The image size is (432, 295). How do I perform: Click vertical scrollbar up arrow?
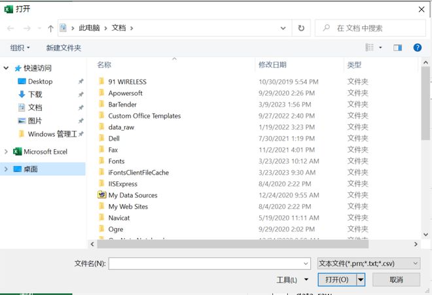click(425, 63)
